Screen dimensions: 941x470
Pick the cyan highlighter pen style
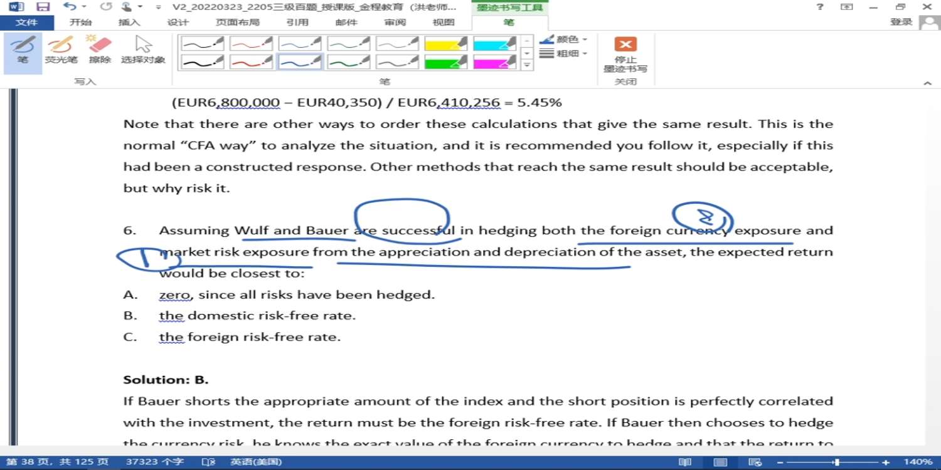coord(495,44)
